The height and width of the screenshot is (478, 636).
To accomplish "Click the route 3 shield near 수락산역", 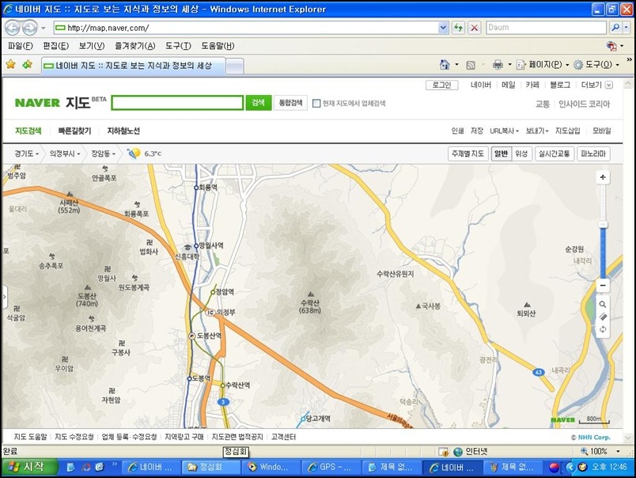I will (223, 402).
